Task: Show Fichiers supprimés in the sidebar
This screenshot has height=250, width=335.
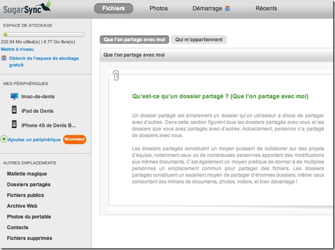Action: click(30, 238)
